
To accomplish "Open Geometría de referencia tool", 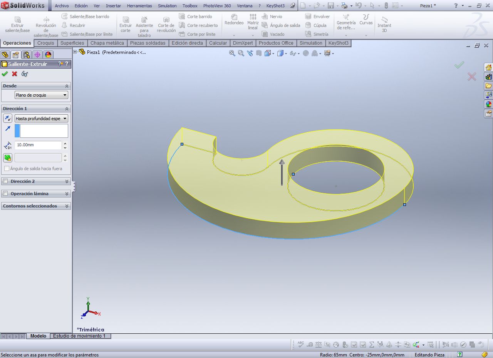I will [346, 22].
